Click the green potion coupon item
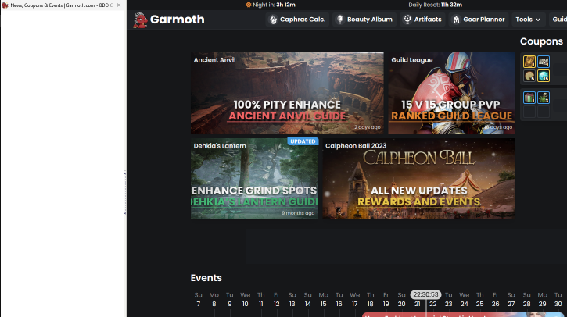 click(x=544, y=98)
